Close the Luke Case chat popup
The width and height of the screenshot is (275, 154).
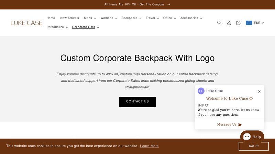point(259,91)
